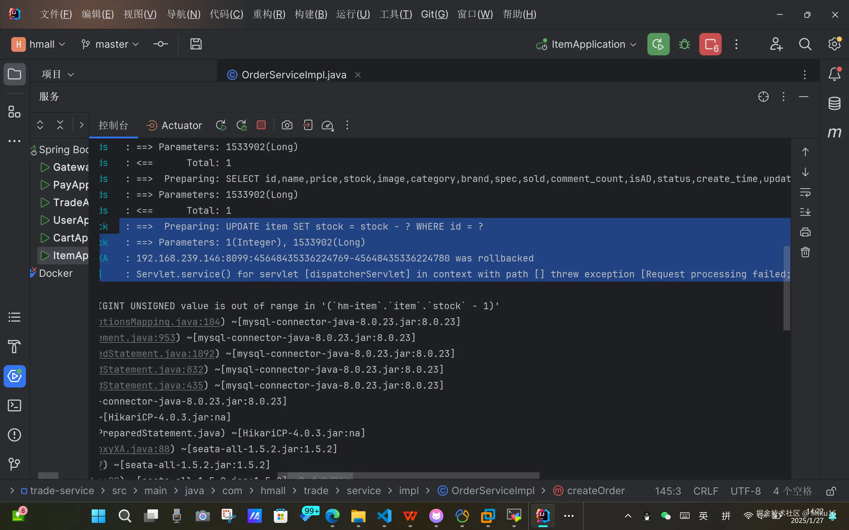Open the Terminal tool window
This screenshot has width=849, height=530.
click(x=14, y=405)
